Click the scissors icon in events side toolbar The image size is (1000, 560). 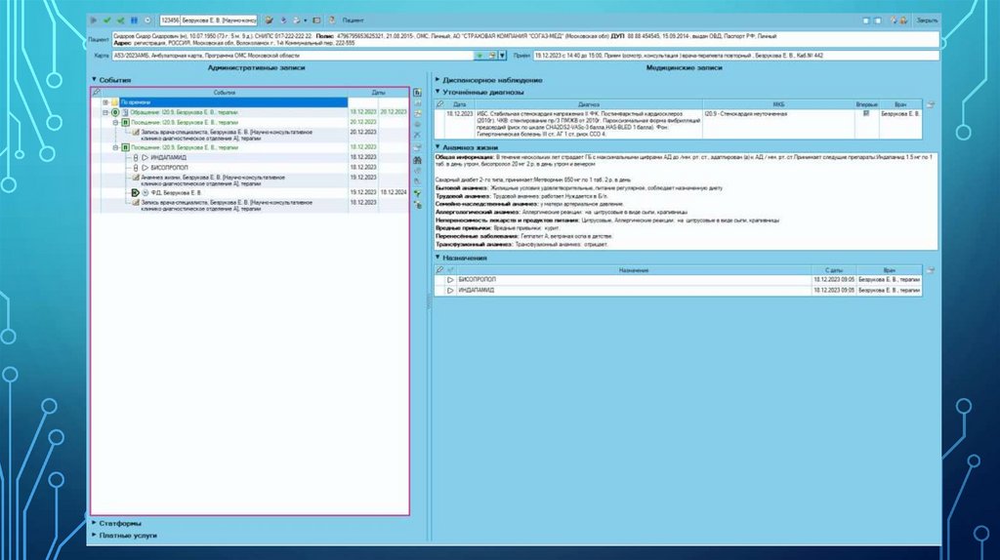417,135
